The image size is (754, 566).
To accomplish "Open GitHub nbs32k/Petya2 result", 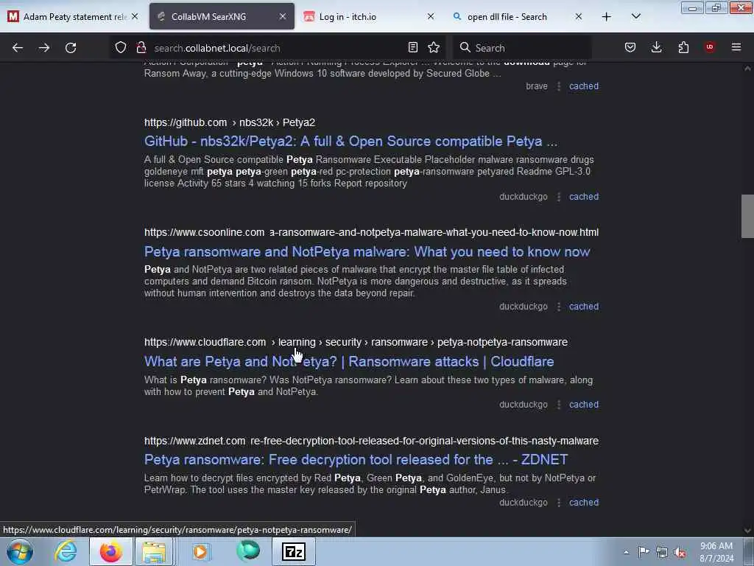I will [350, 141].
